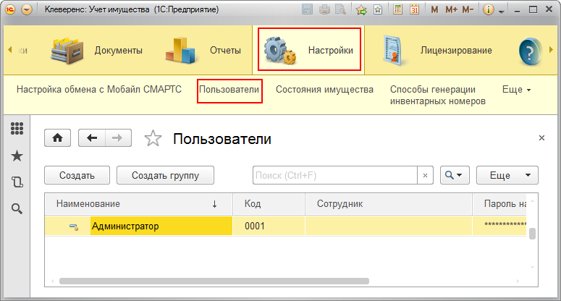Open the calculator icon

[x=397, y=9]
